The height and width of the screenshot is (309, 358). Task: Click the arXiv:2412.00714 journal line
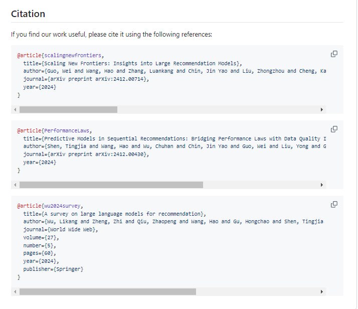pos(86,79)
